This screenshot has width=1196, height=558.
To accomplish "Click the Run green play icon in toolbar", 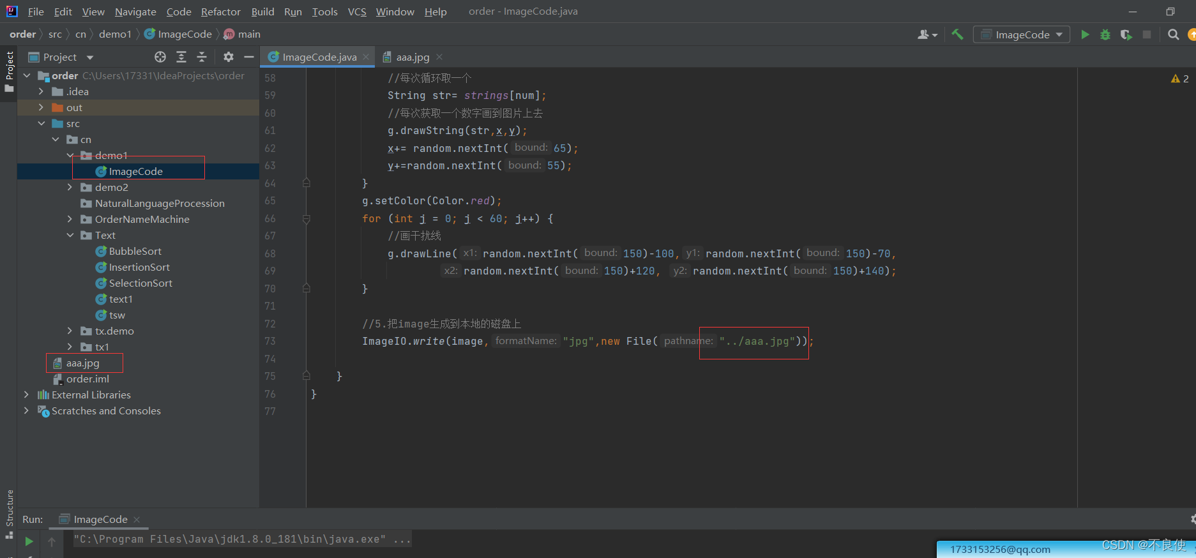I will tap(1085, 34).
